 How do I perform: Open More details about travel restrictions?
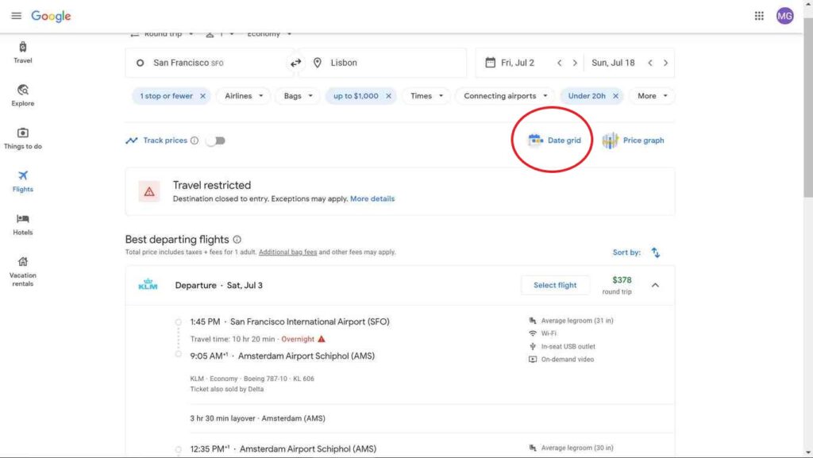pos(372,199)
